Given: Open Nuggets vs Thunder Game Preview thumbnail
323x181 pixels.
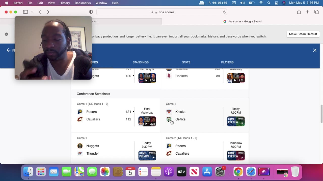Looking at the screenshot, I should pyautogui.click(x=147, y=156).
